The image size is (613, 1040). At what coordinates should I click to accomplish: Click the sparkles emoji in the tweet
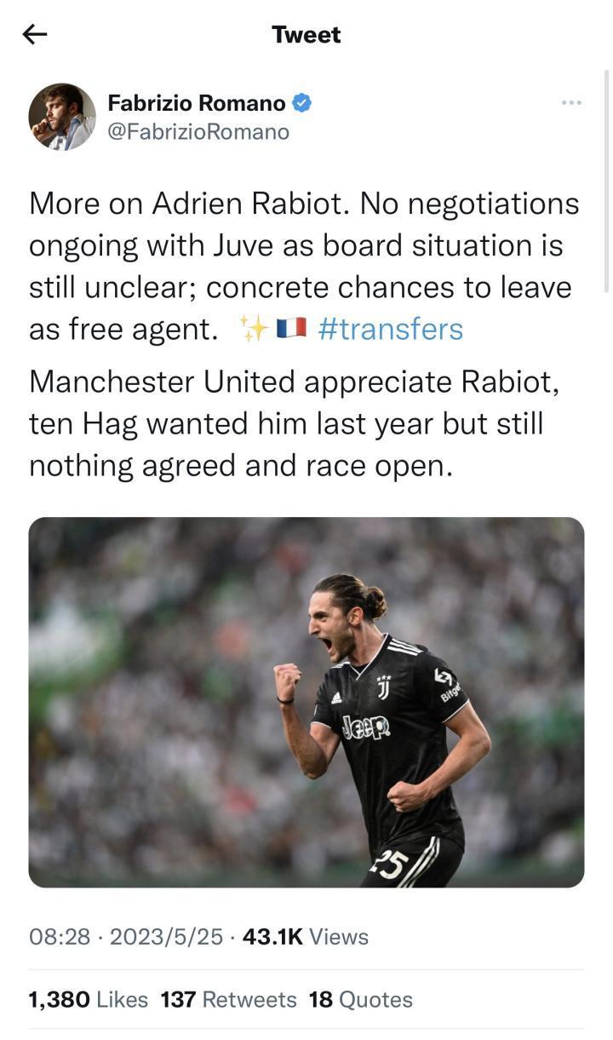click(253, 330)
